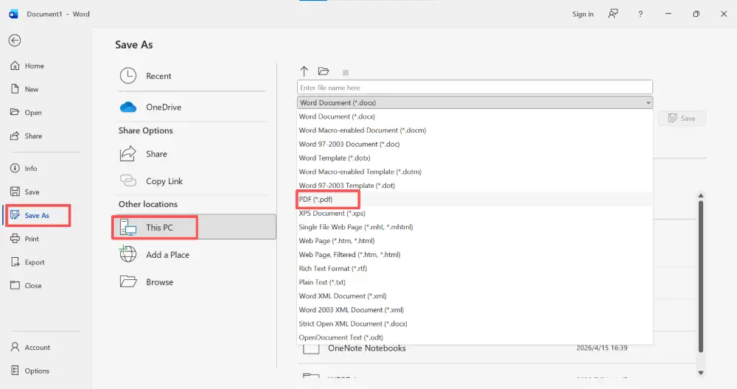Choose the Recent locations entry
The image size is (737, 389).
tap(192, 76)
